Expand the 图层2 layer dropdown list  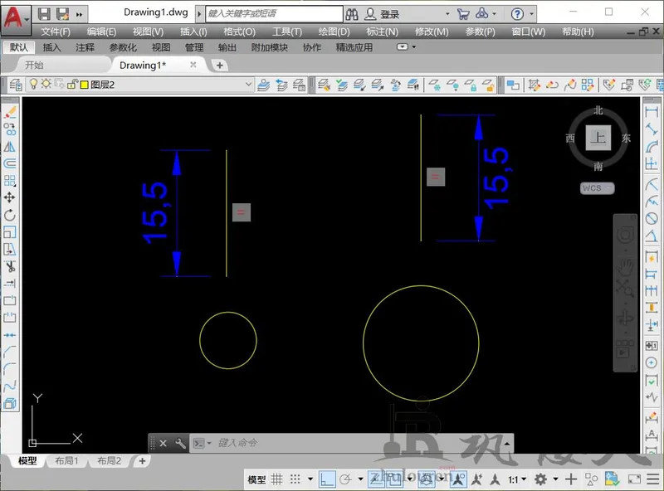click(247, 84)
